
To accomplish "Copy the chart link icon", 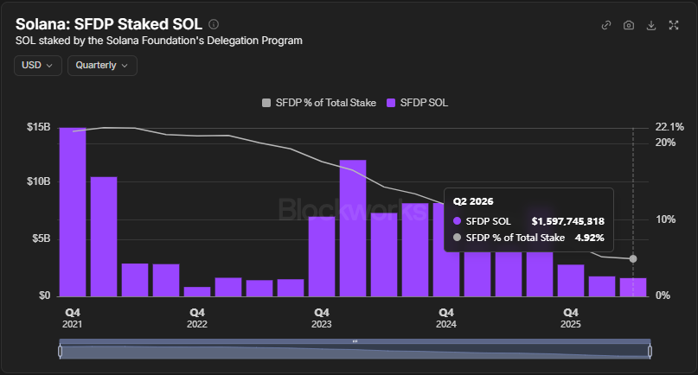I will click(x=605, y=25).
